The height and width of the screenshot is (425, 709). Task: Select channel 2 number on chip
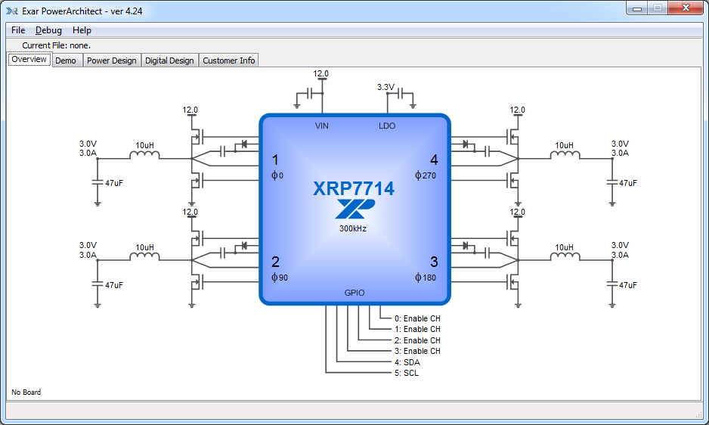pyautogui.click(x=275, y=262)
